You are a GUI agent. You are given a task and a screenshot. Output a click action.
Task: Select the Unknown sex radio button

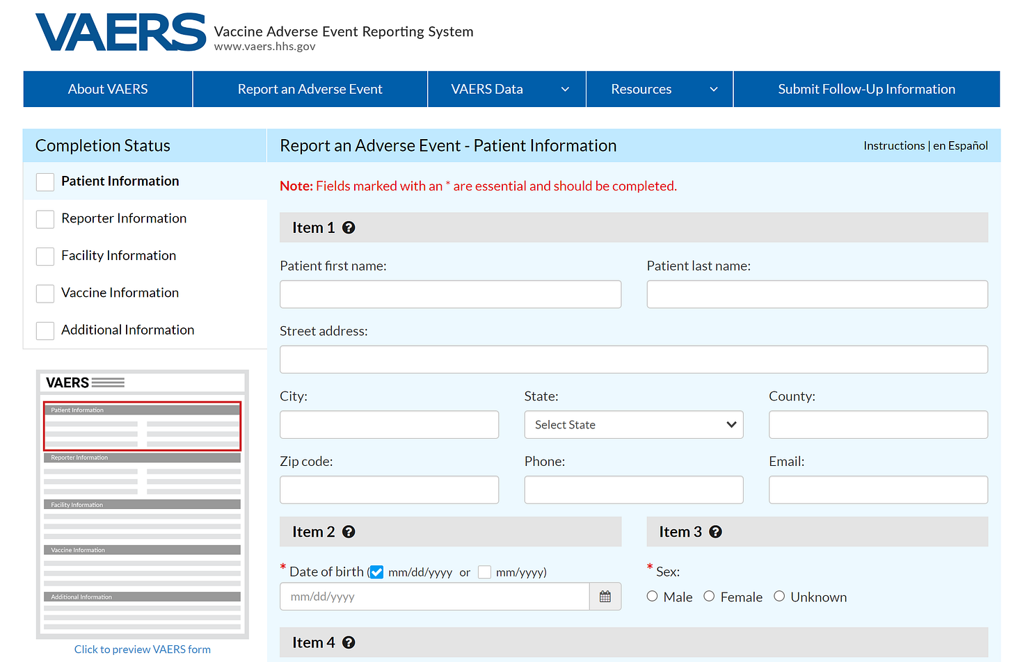tap(779, 596)
